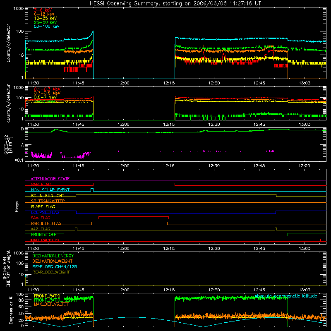The image size is (331, 331).
Task: Click the 12:00 tick label below the Flags panel
Action: [123, 249]
